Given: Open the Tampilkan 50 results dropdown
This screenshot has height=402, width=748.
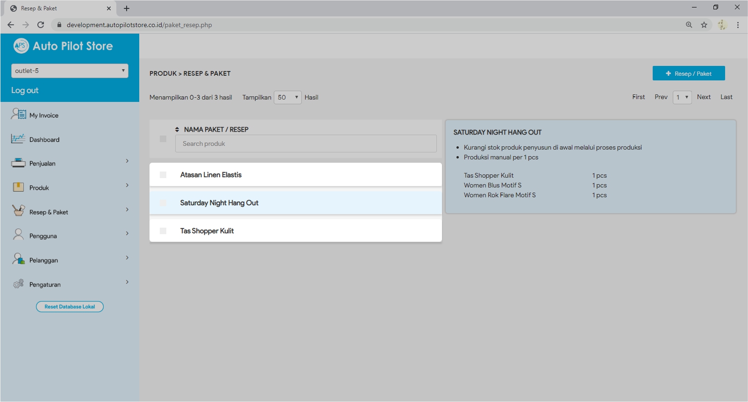Looking at the screenshot, I should tap(287, 97).
